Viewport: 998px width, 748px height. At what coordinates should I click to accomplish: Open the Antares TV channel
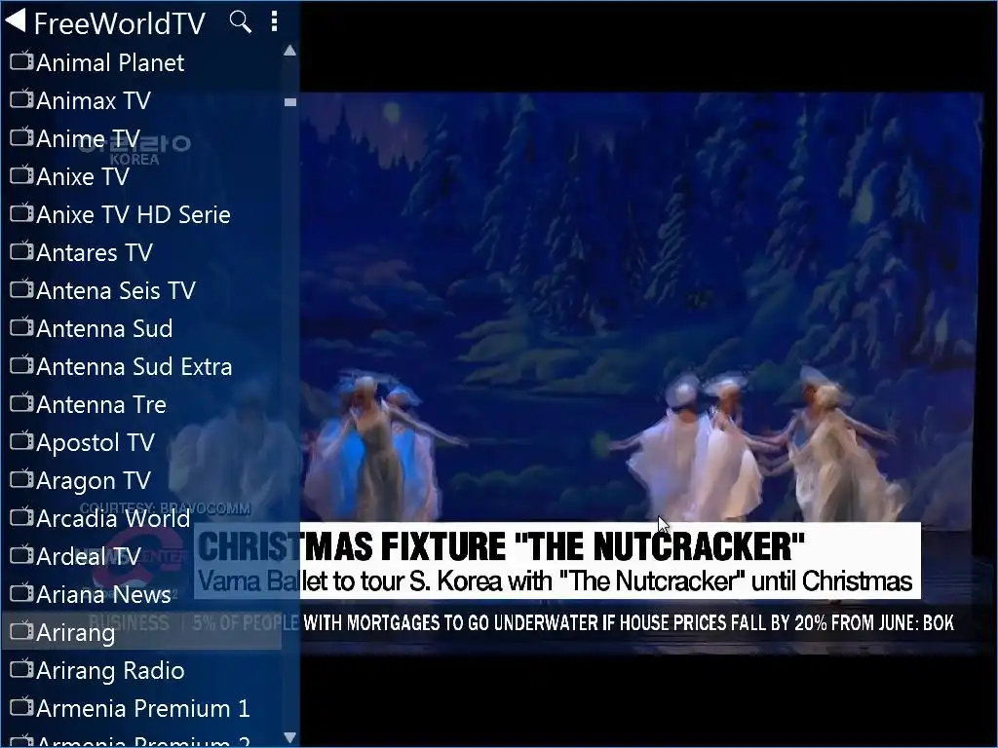[141, 252]
